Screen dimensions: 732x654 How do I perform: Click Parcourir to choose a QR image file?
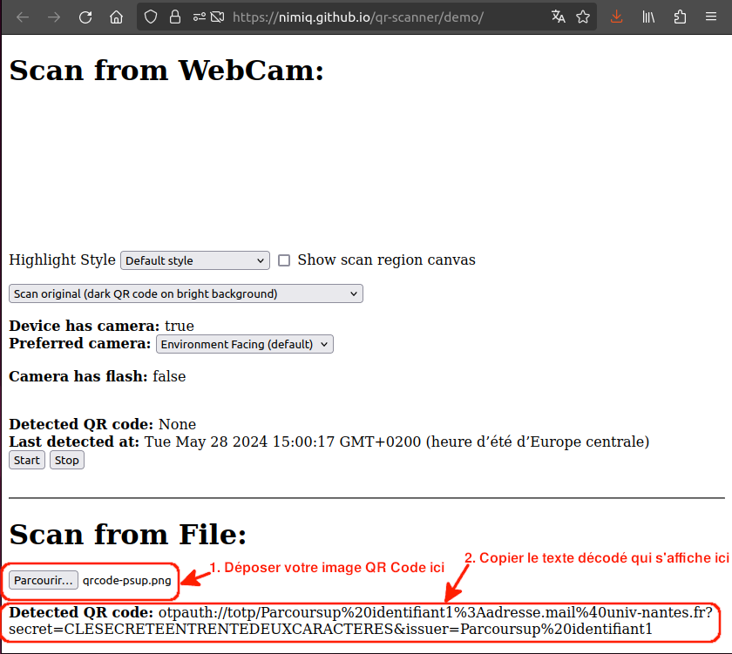(44, 580)
